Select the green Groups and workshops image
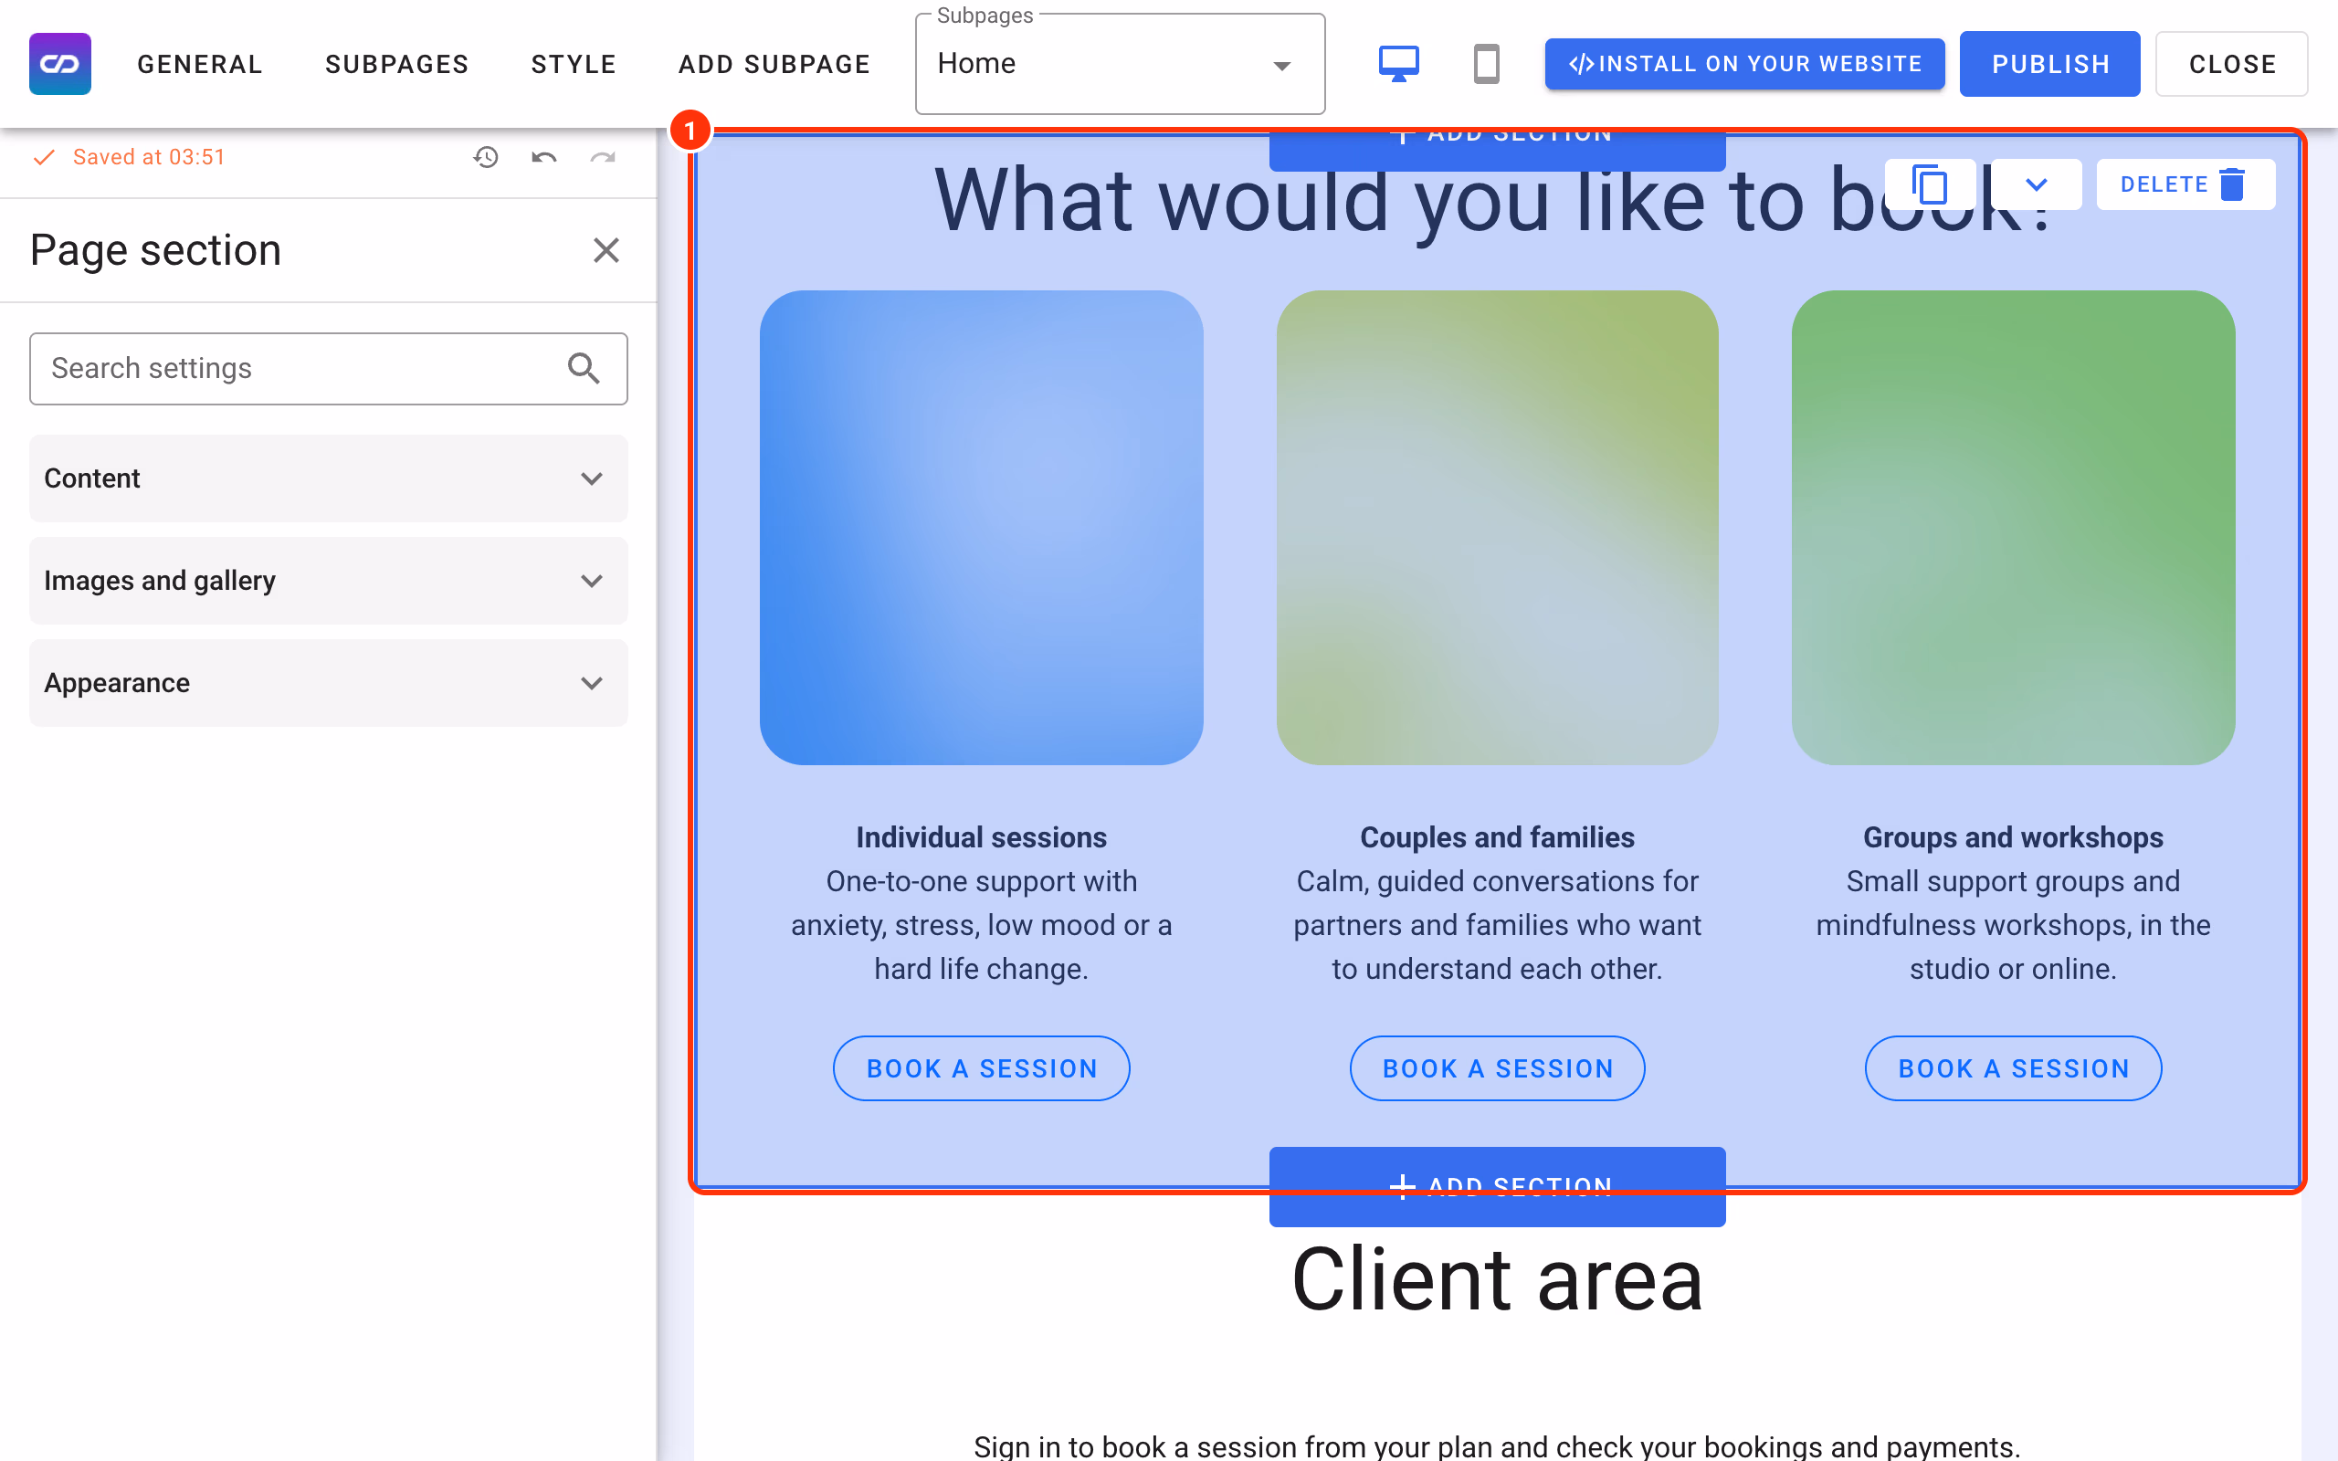This screenshot has width=2338, height=1461. (x=2014, y=528)
